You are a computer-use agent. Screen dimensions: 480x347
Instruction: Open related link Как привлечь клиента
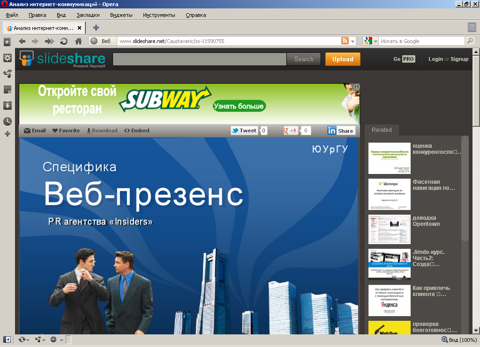pyautogui.click(x=431, y=291)
